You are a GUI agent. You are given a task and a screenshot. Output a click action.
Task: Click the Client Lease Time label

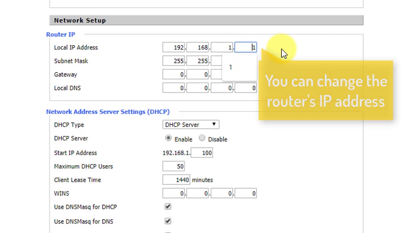click(x=77, y=180)
